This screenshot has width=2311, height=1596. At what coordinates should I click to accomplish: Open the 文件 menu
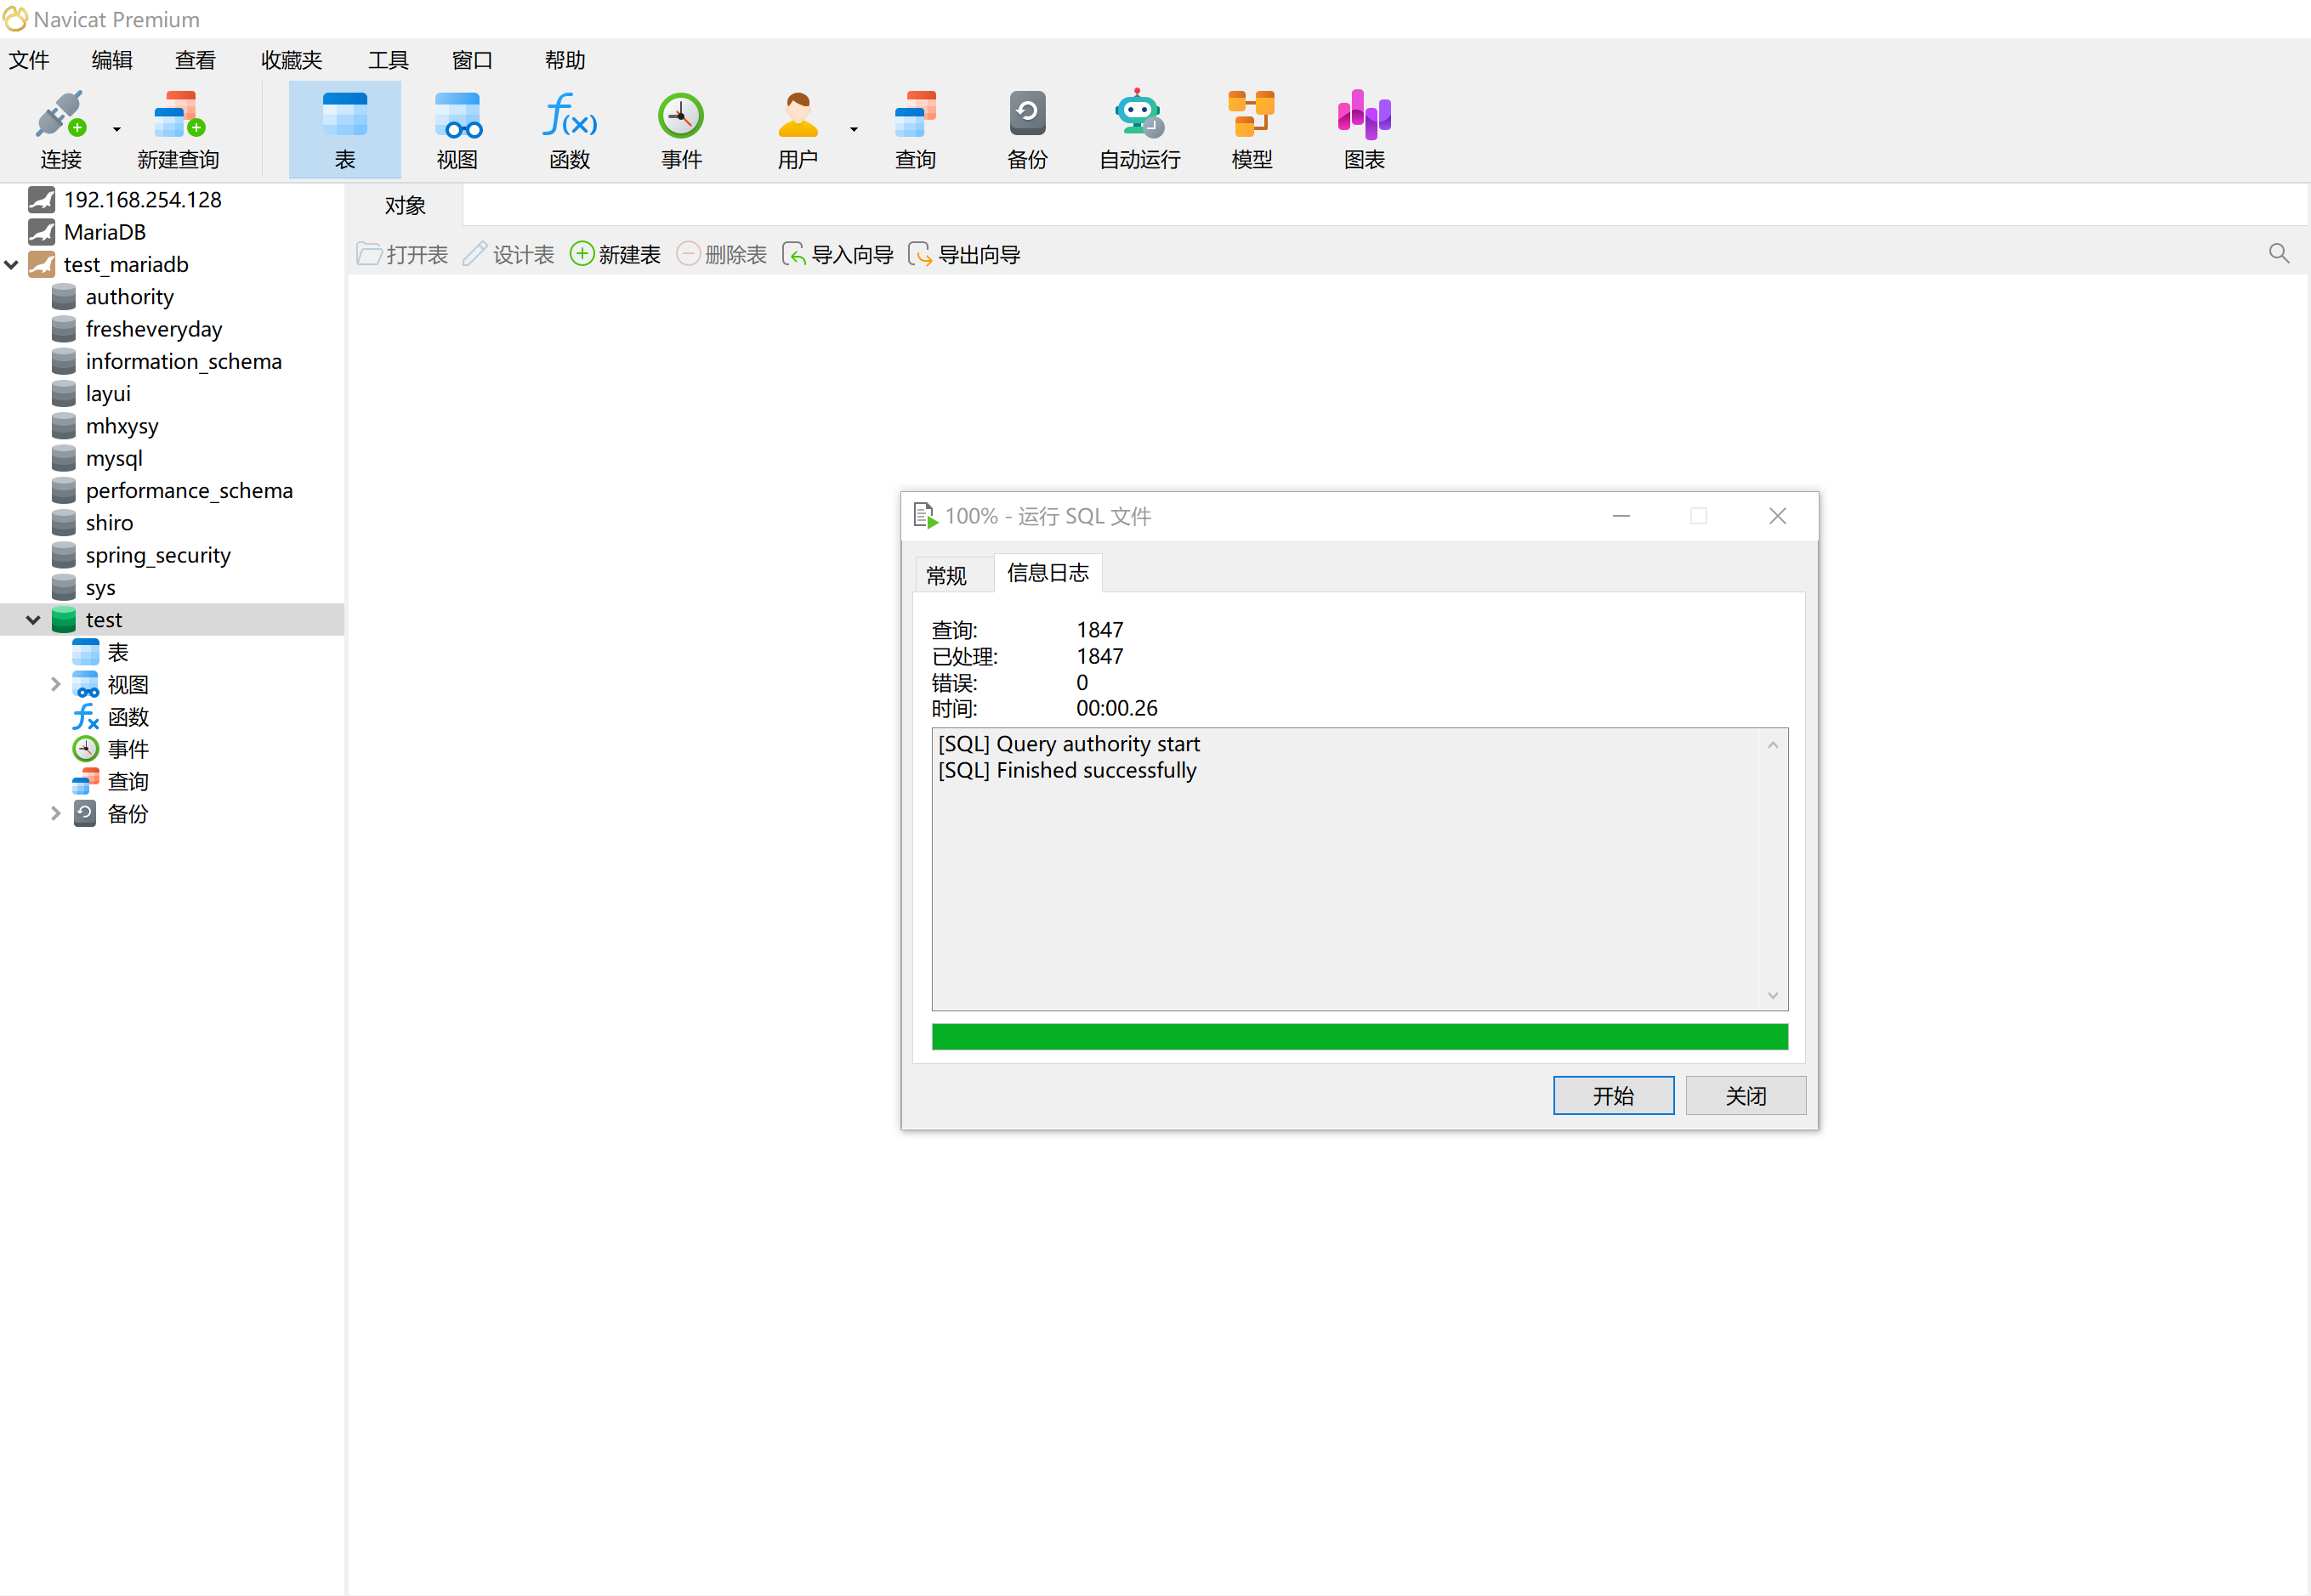pos(29,60)
